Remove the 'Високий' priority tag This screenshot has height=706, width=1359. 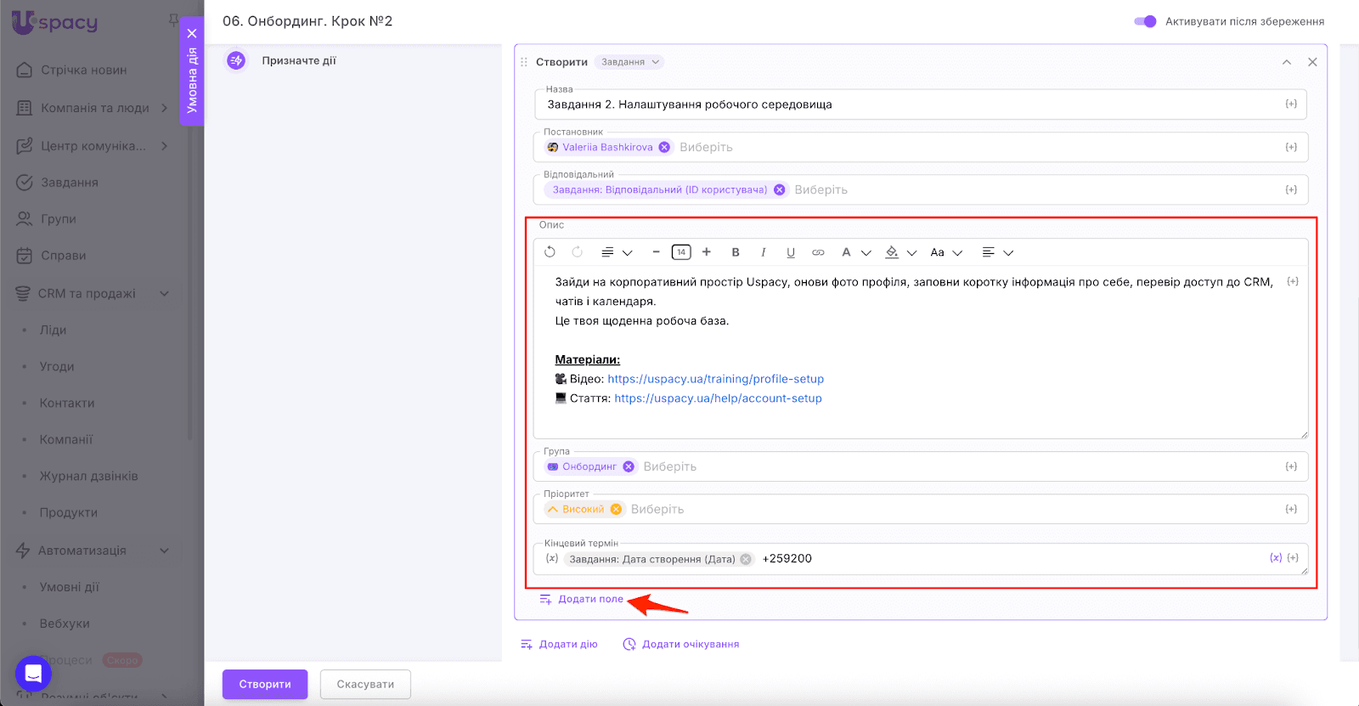pyautogui.click(x=616, y=509)
